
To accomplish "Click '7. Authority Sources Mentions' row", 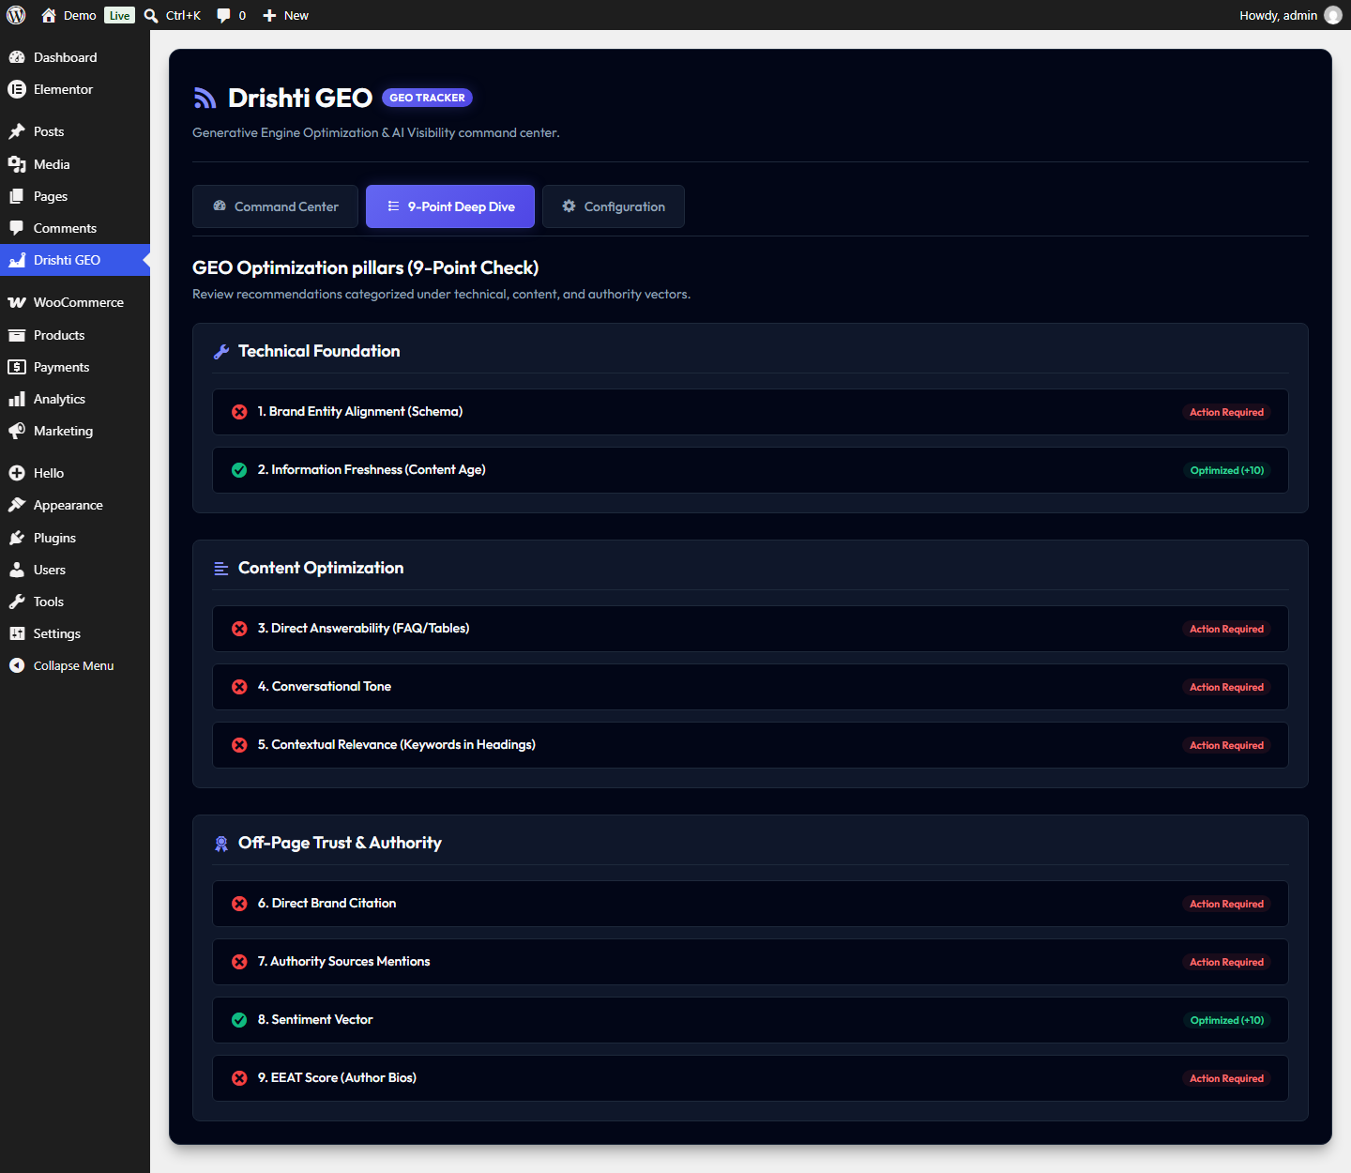I will (x=751, y=962).
